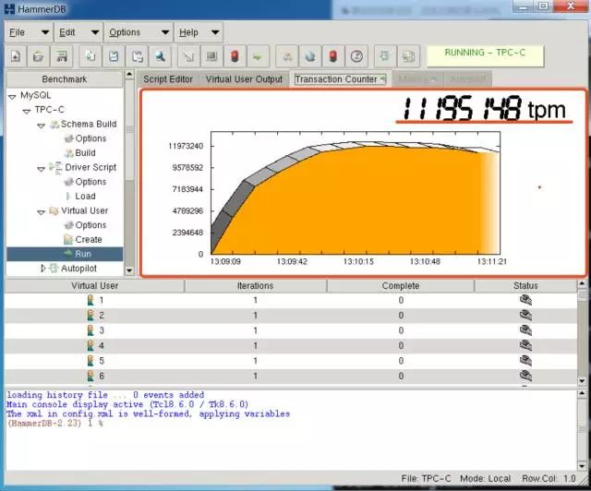Image resolution: width=591 pixels, height=491 pixels.
Task: Click the Benchmark panel header
Action: [x=65, y=79]
